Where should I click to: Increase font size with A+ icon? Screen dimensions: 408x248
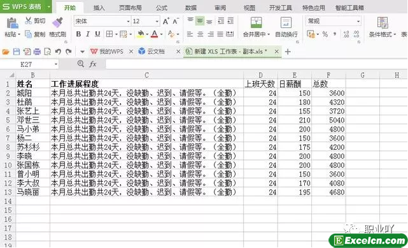coord(165,21)
